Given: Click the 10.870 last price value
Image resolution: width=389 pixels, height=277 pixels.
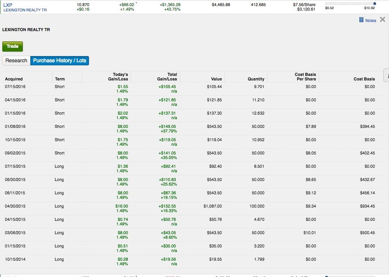Looking at the screenshot, I should pos(83,5).
